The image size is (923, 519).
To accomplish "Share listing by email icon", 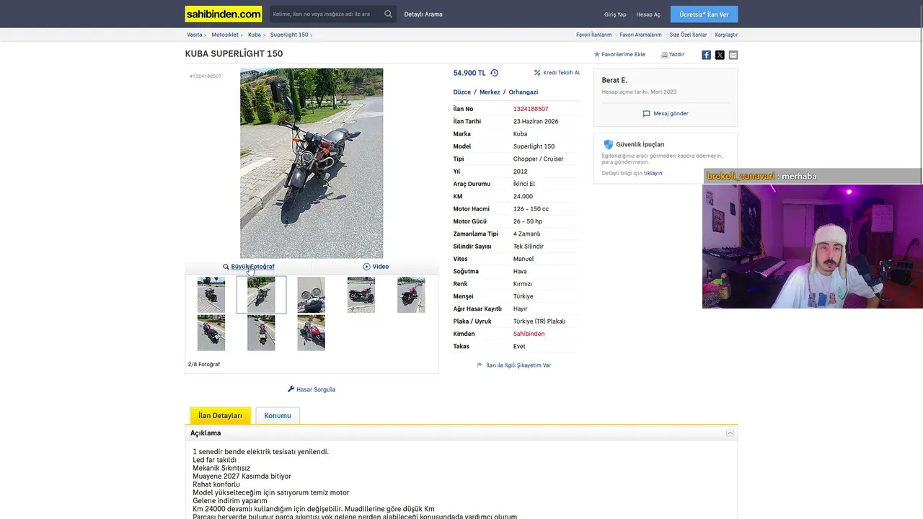I will (733, 55).
